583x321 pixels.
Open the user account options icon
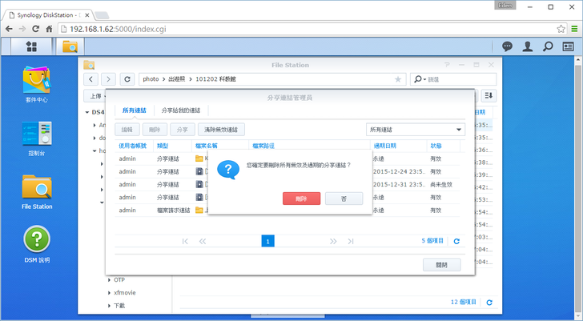[x=528, y=46]
